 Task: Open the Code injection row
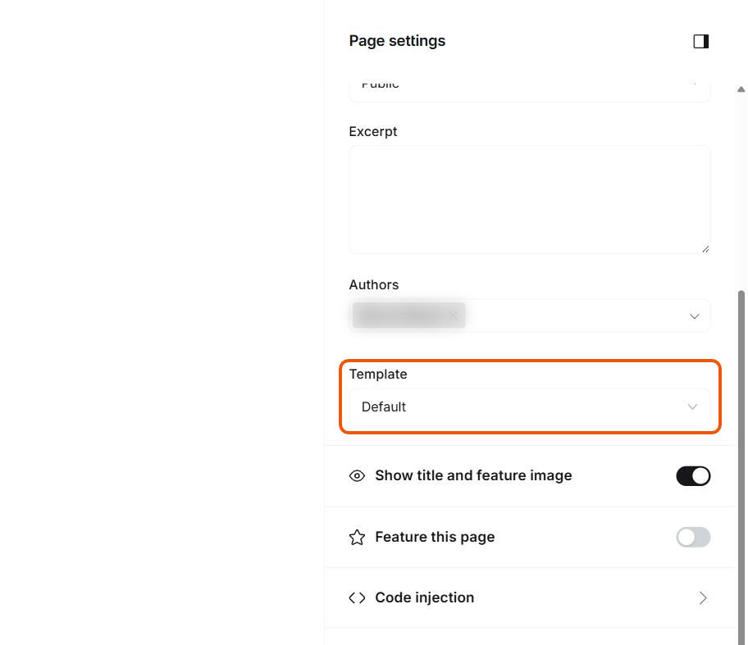click(530, 597)
